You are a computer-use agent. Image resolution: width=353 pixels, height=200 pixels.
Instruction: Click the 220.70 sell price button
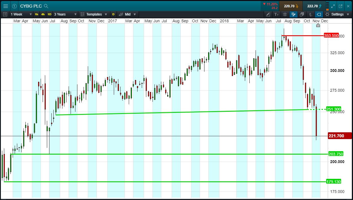point(291,6)
